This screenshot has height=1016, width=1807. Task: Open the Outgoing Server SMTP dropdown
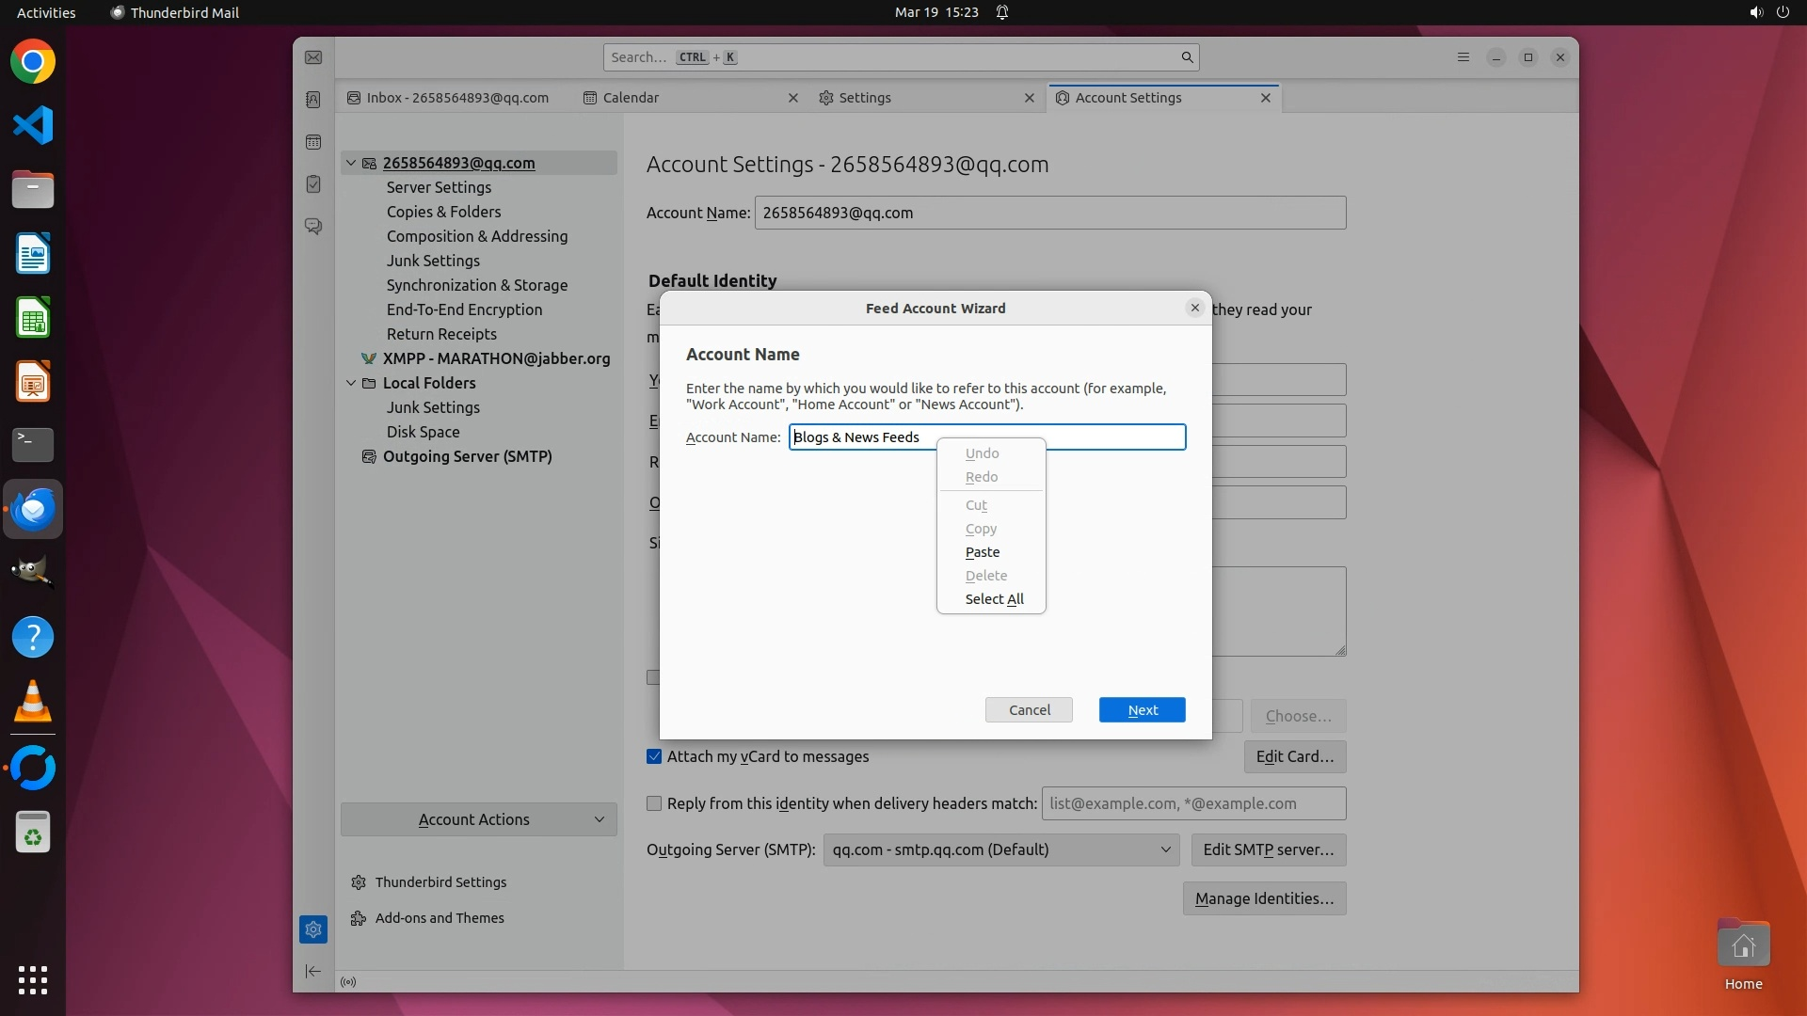pyautogui.click(x=1000, y=849)
